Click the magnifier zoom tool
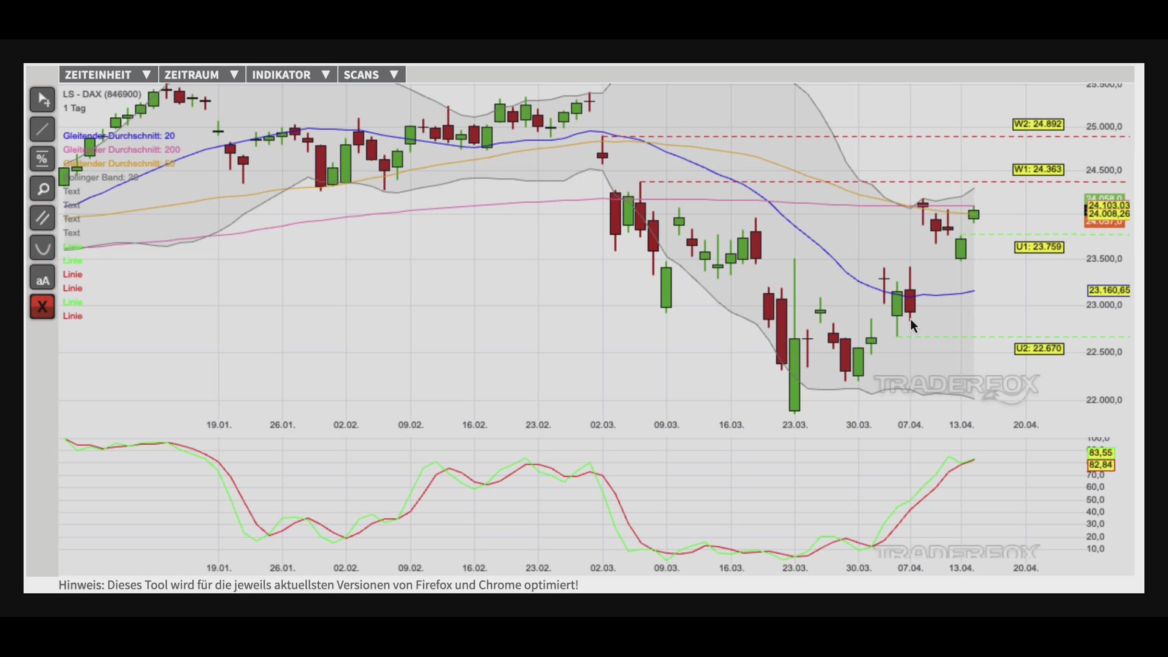The image size is (1168, 657). coord(42,189)
